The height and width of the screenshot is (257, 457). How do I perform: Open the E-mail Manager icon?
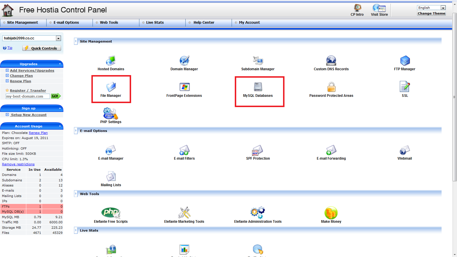click(x=111, y=150)
